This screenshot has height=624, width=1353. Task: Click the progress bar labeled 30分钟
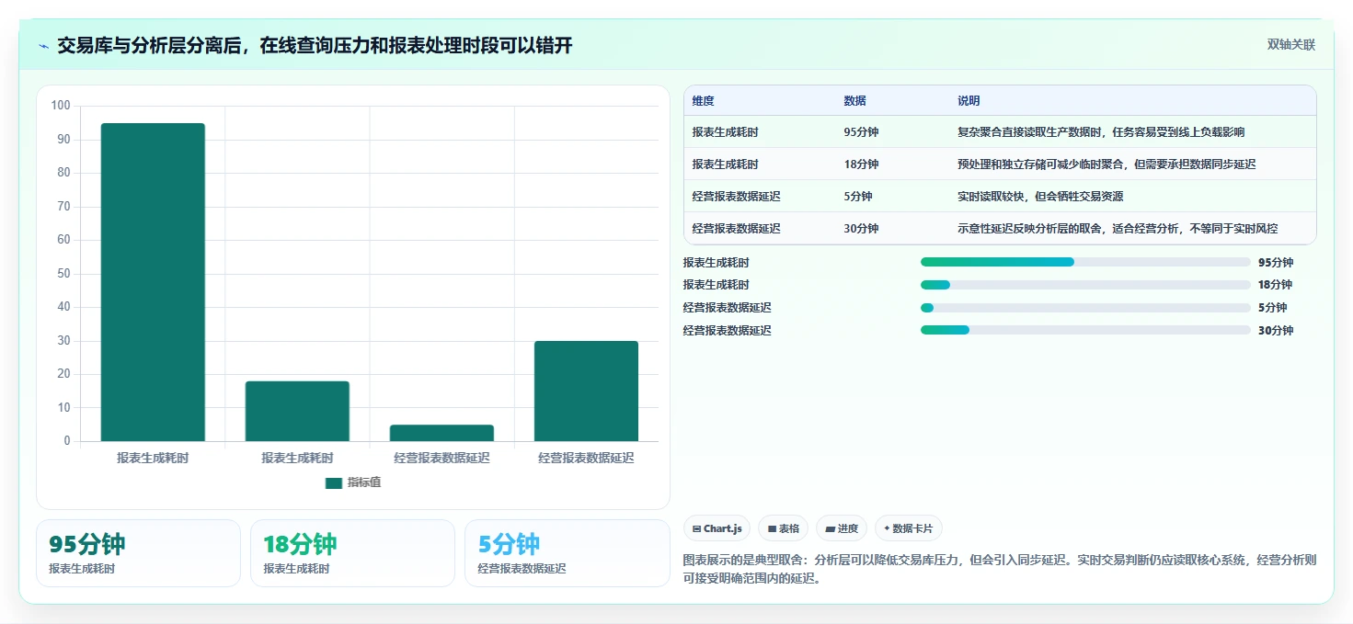pyautogui.click(x=1085, y=331)
